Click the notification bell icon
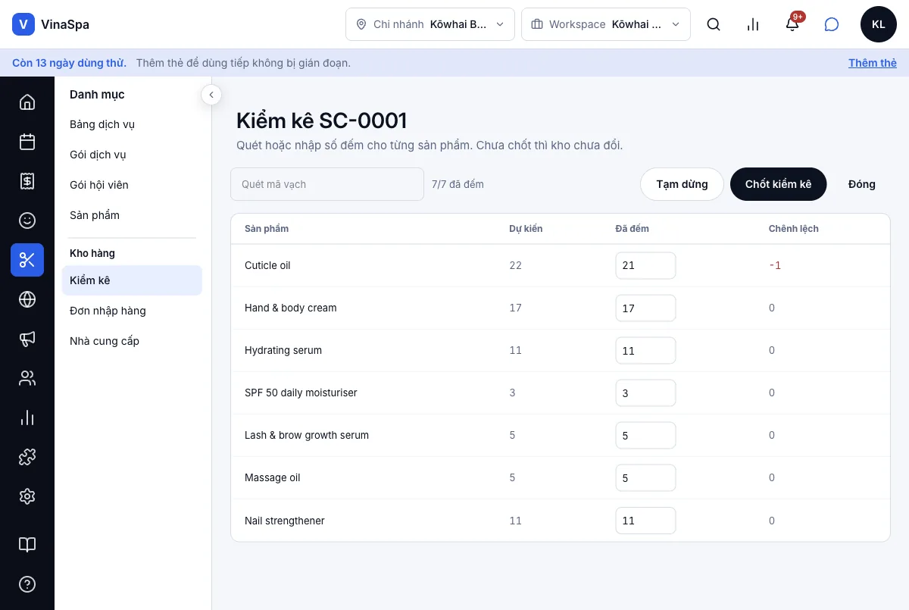The height and width of the screenshot is (610, 909). [x=792, y=24]
